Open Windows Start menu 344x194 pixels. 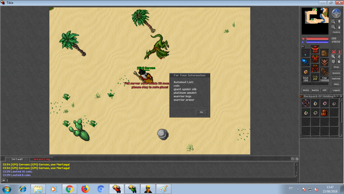pos(7,189)
